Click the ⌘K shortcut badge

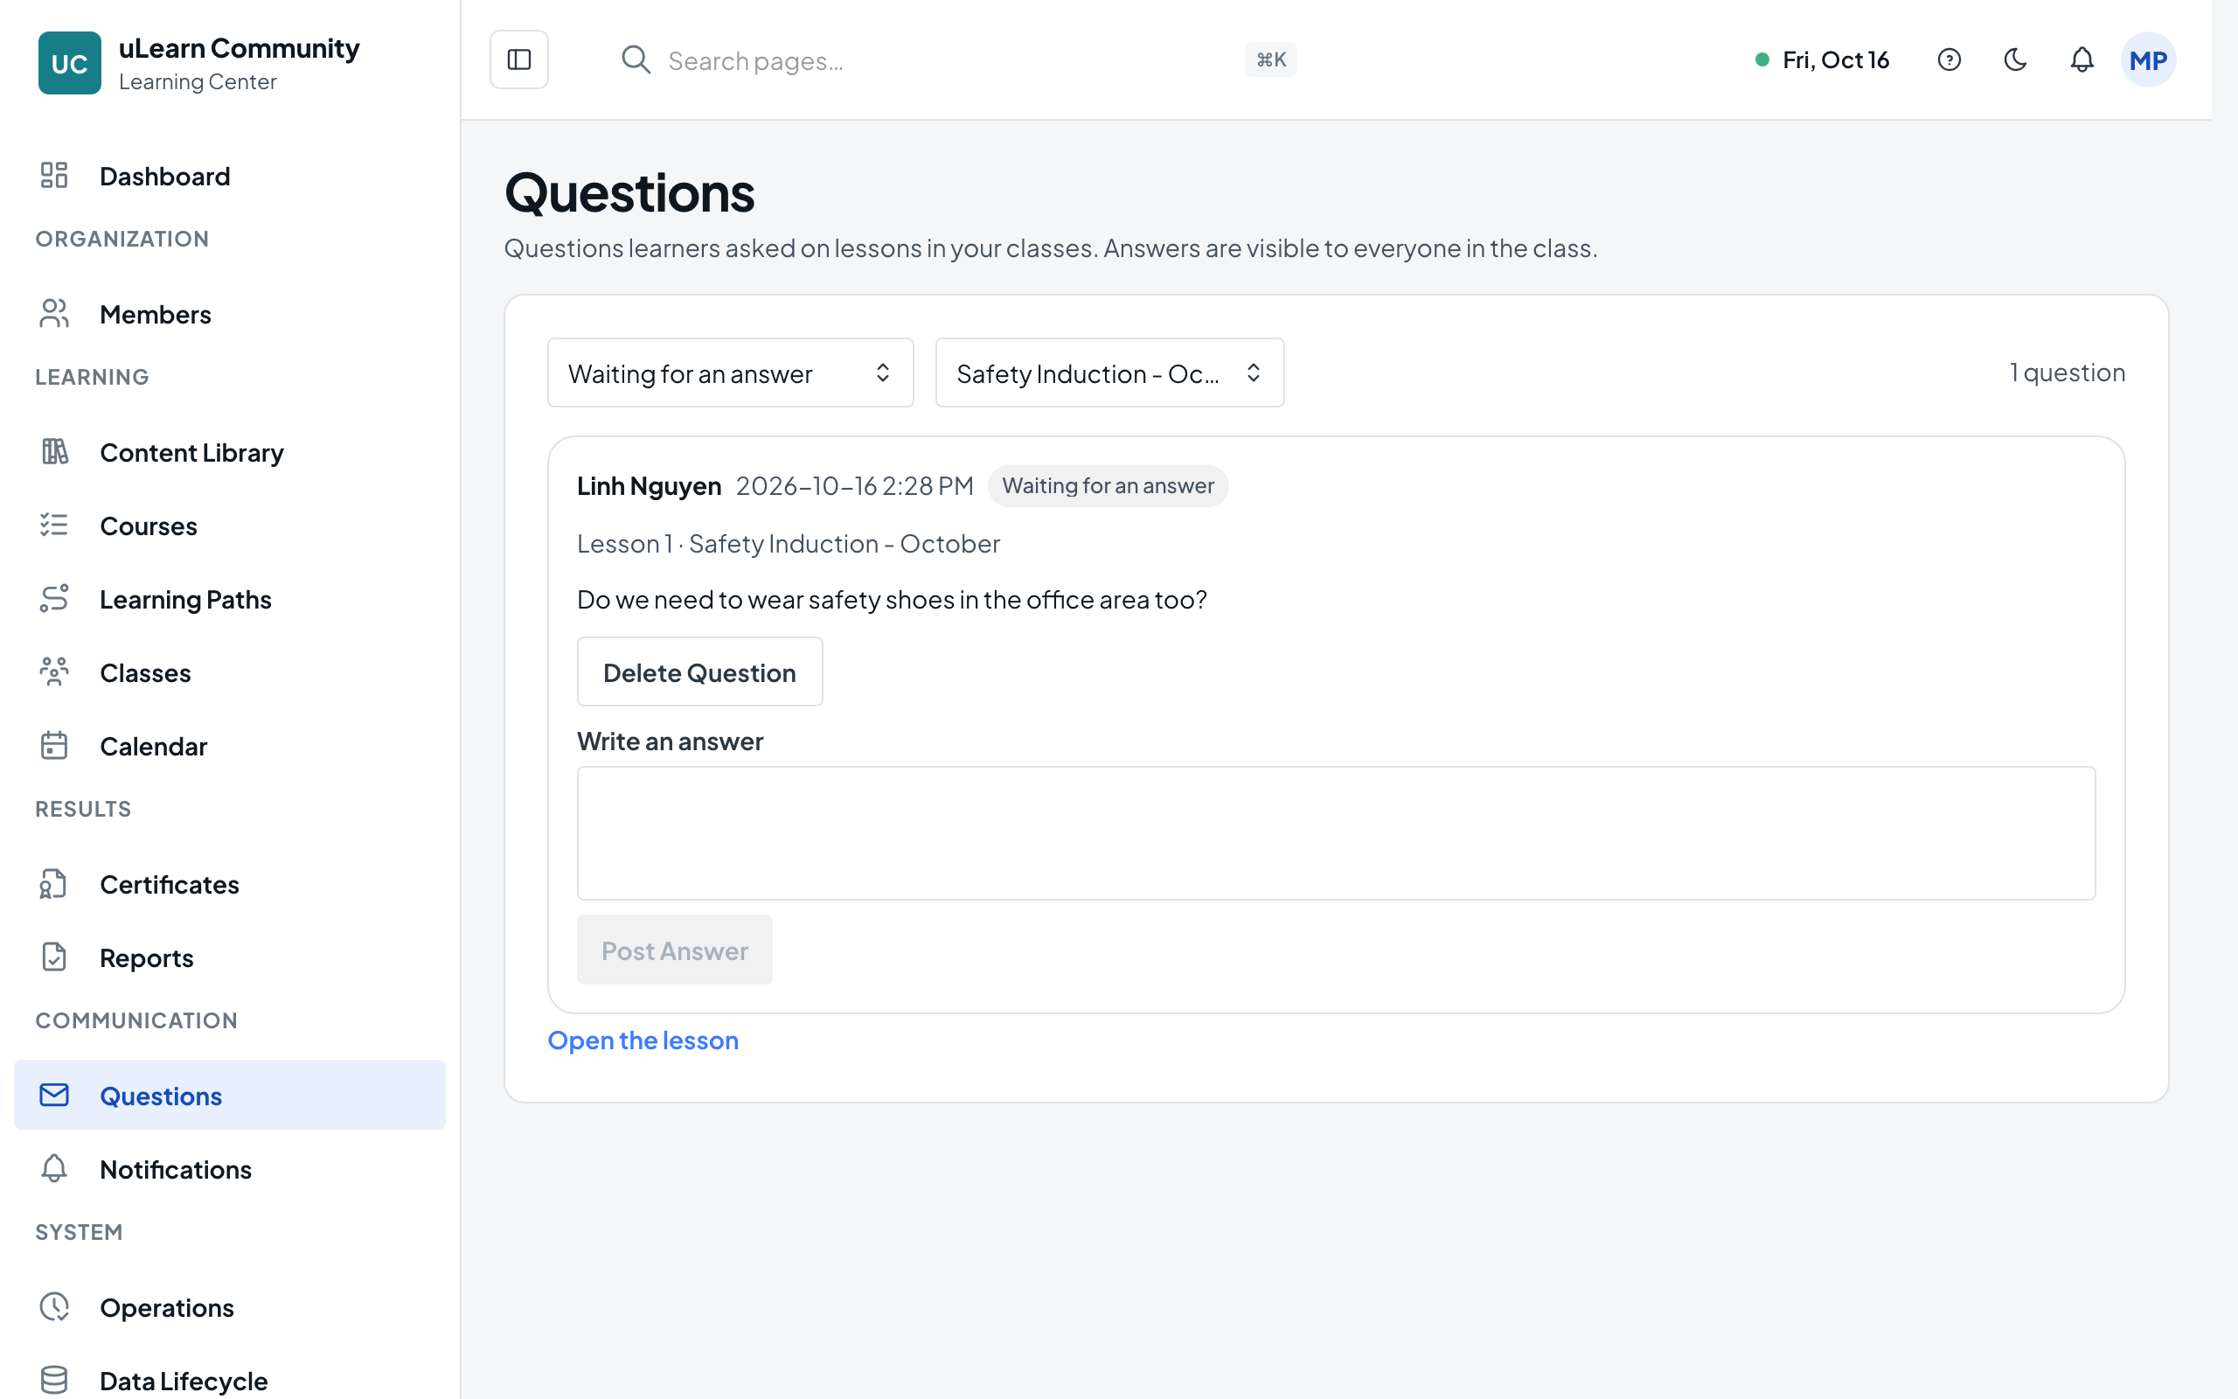tap(1270, 60)
